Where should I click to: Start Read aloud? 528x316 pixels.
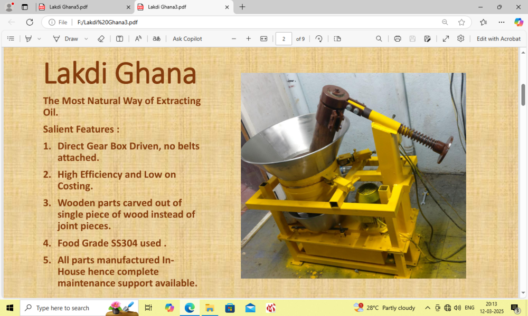(x=138, y=38)
